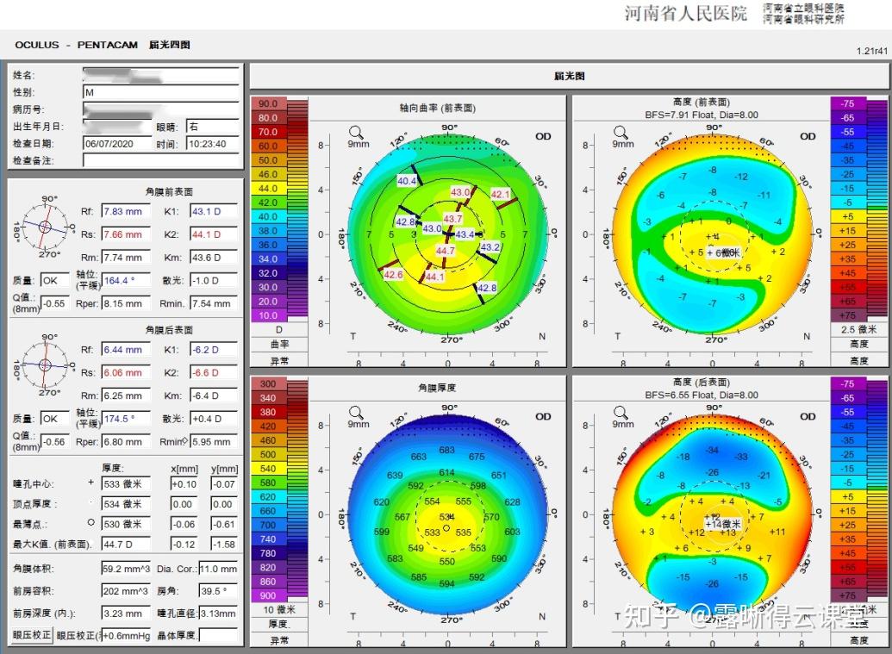Screen dimensions: 892x654
Task: Click the front 质量 field showing OK
Action: (55, 280)
